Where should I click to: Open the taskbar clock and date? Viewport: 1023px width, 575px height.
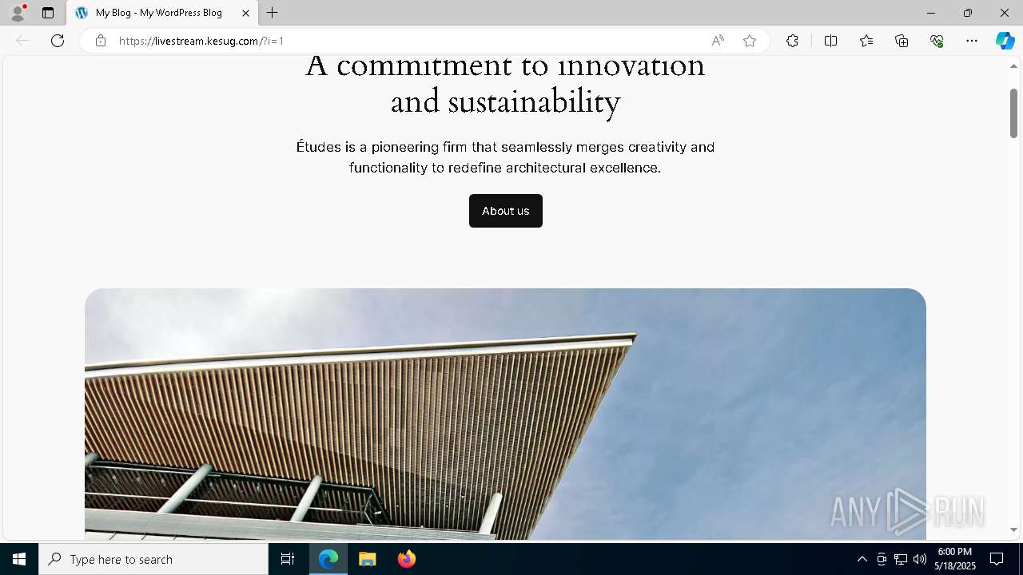955,559
